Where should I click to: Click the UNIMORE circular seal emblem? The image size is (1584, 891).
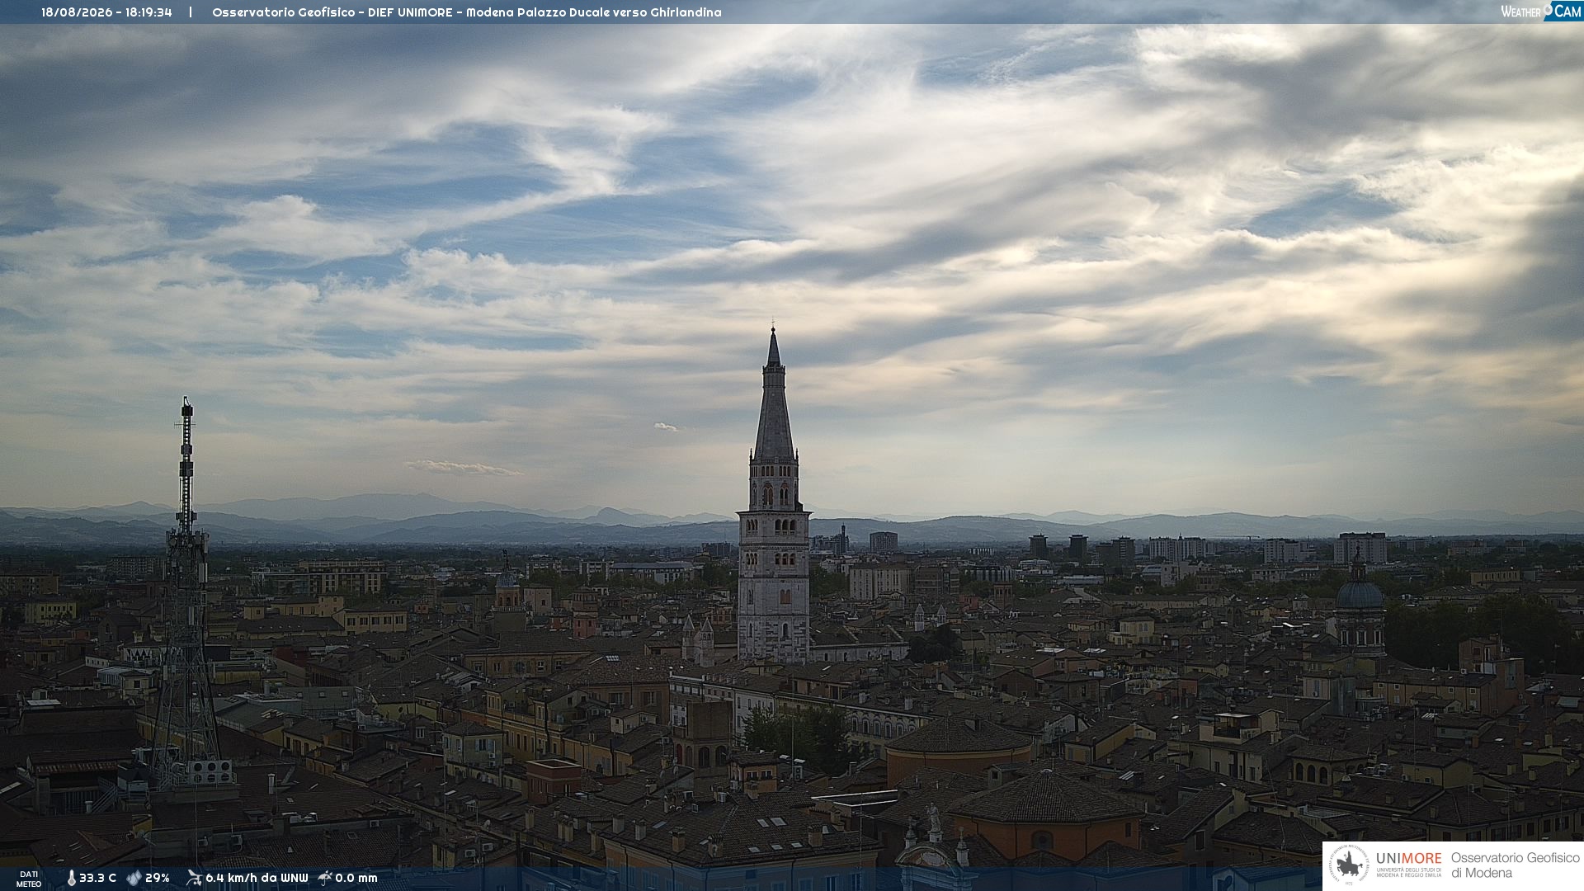click(1349, 866)
